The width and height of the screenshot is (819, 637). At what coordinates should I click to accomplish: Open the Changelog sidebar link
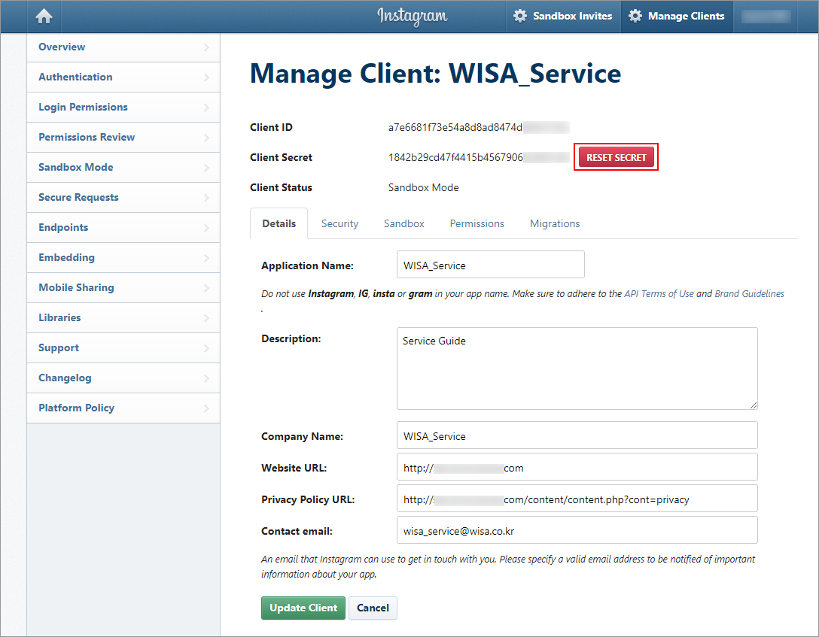(123, 378)
